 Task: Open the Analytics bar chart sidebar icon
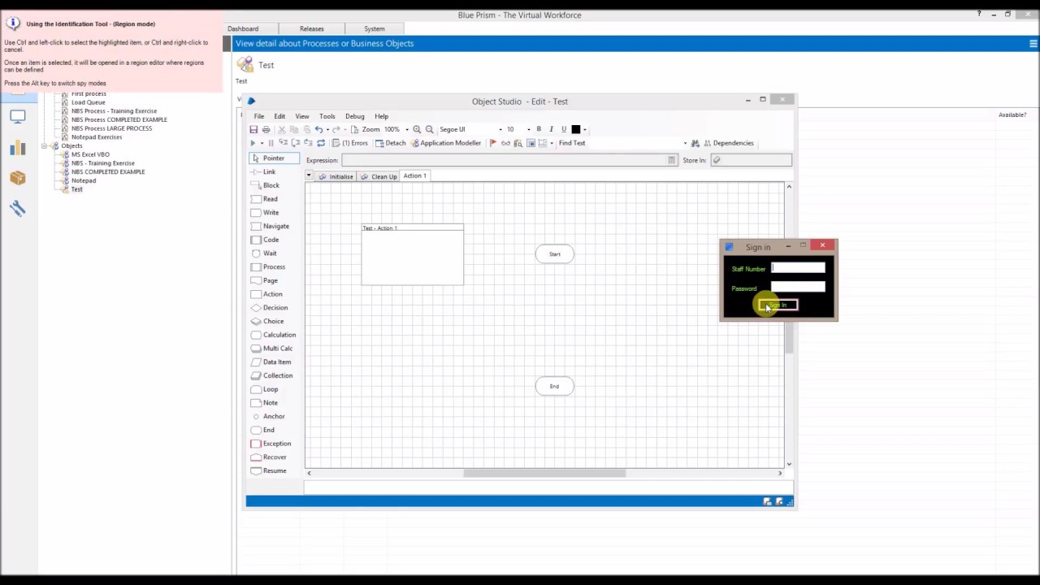click(17, 147)
